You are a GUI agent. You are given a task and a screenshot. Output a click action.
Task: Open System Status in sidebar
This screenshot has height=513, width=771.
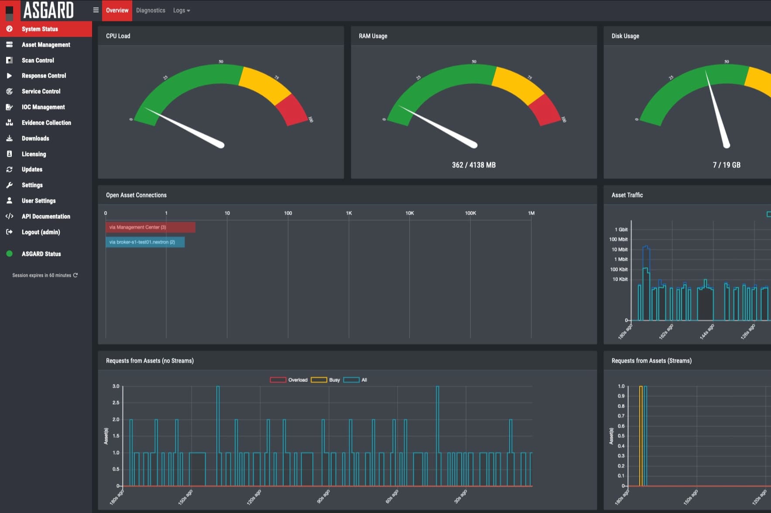click(46, 29)
